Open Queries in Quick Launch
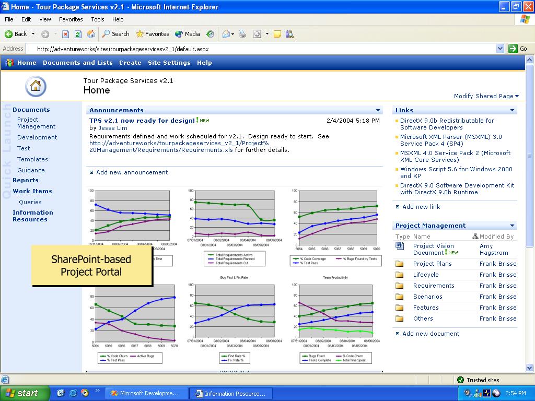 (30, 202)
